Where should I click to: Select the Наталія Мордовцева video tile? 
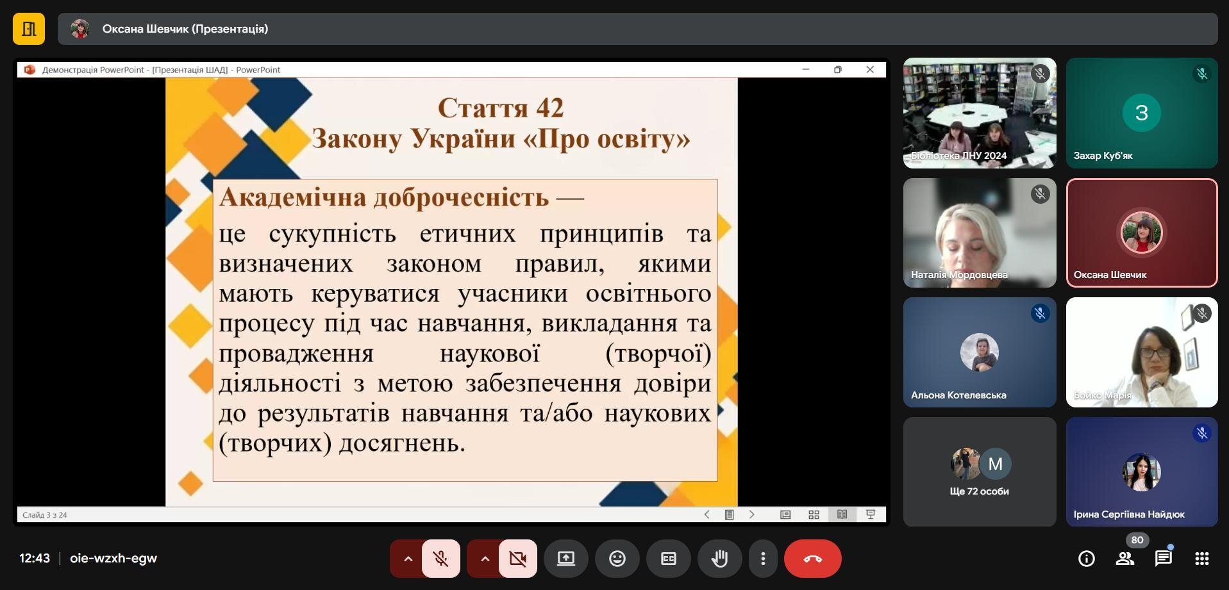[979, 233]
